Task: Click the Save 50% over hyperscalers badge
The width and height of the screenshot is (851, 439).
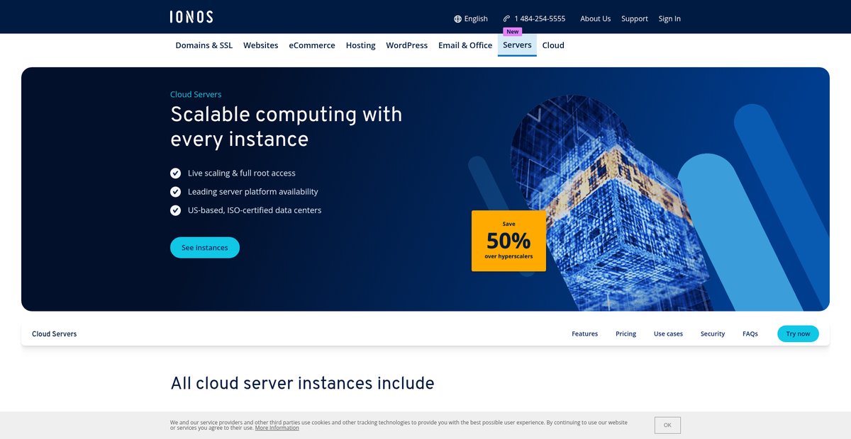Action: pyautogui.click(x=509, y=241)
